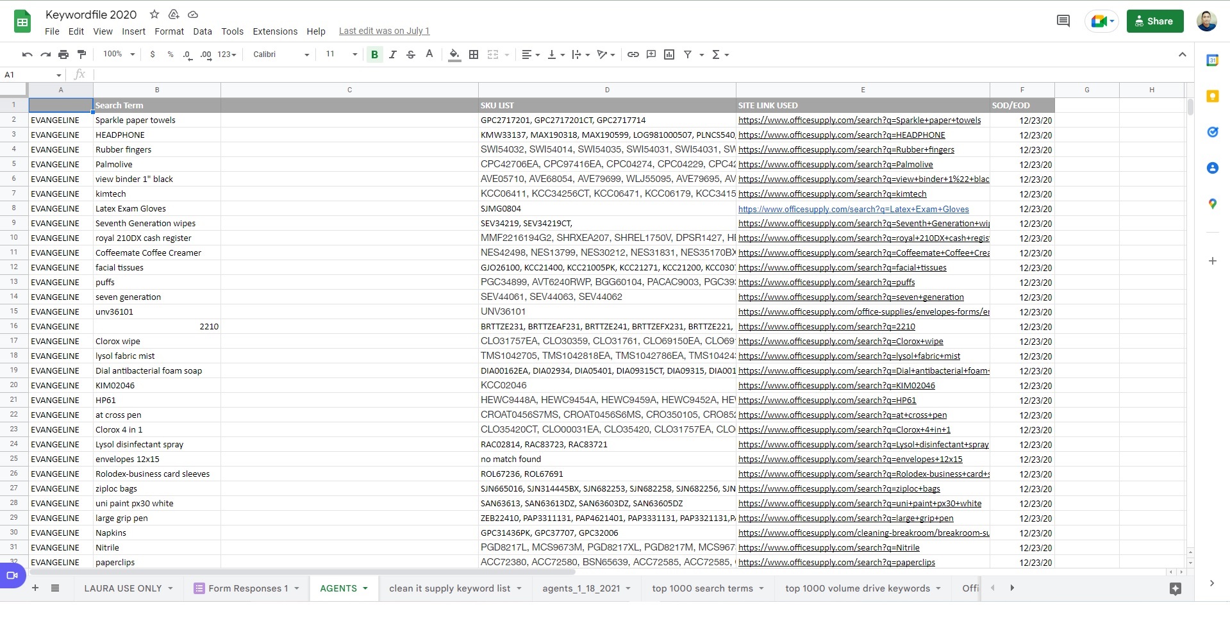Image resolution: width=1230 pixels, height=621 pixels.
Task: Open the Google Sheets home icon
Action: 22,22
